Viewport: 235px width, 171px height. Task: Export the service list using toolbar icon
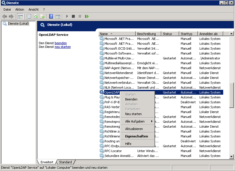[42, 16]
